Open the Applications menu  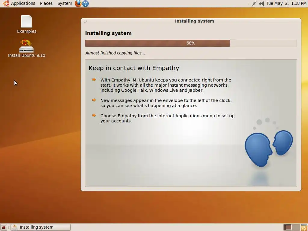click(x=23, y=3)
